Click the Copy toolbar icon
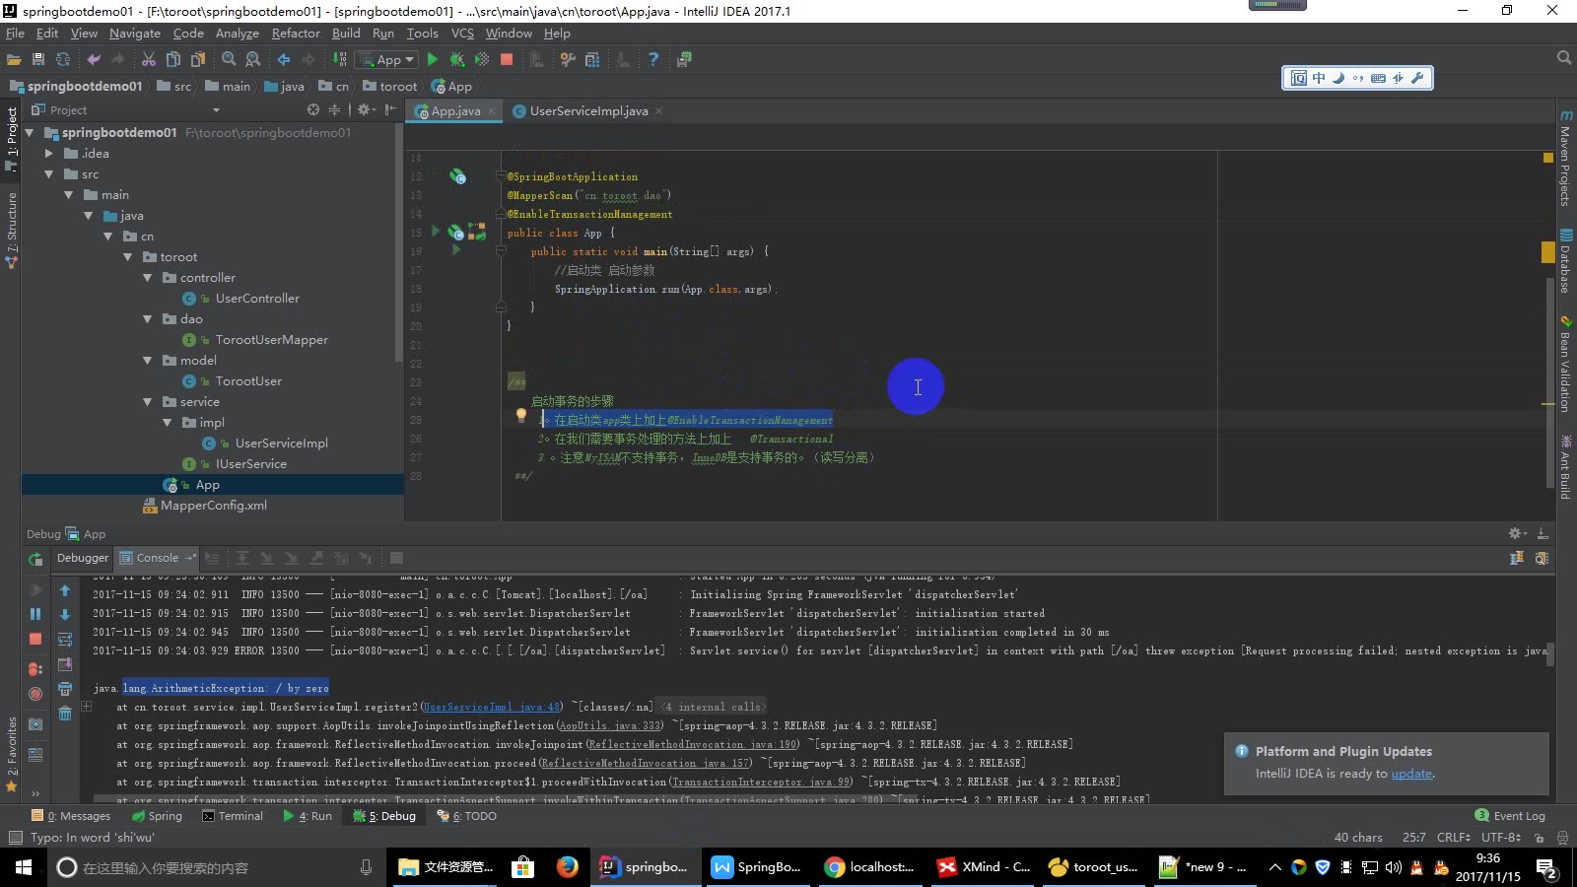1577x887 pixels. [173, 60]
